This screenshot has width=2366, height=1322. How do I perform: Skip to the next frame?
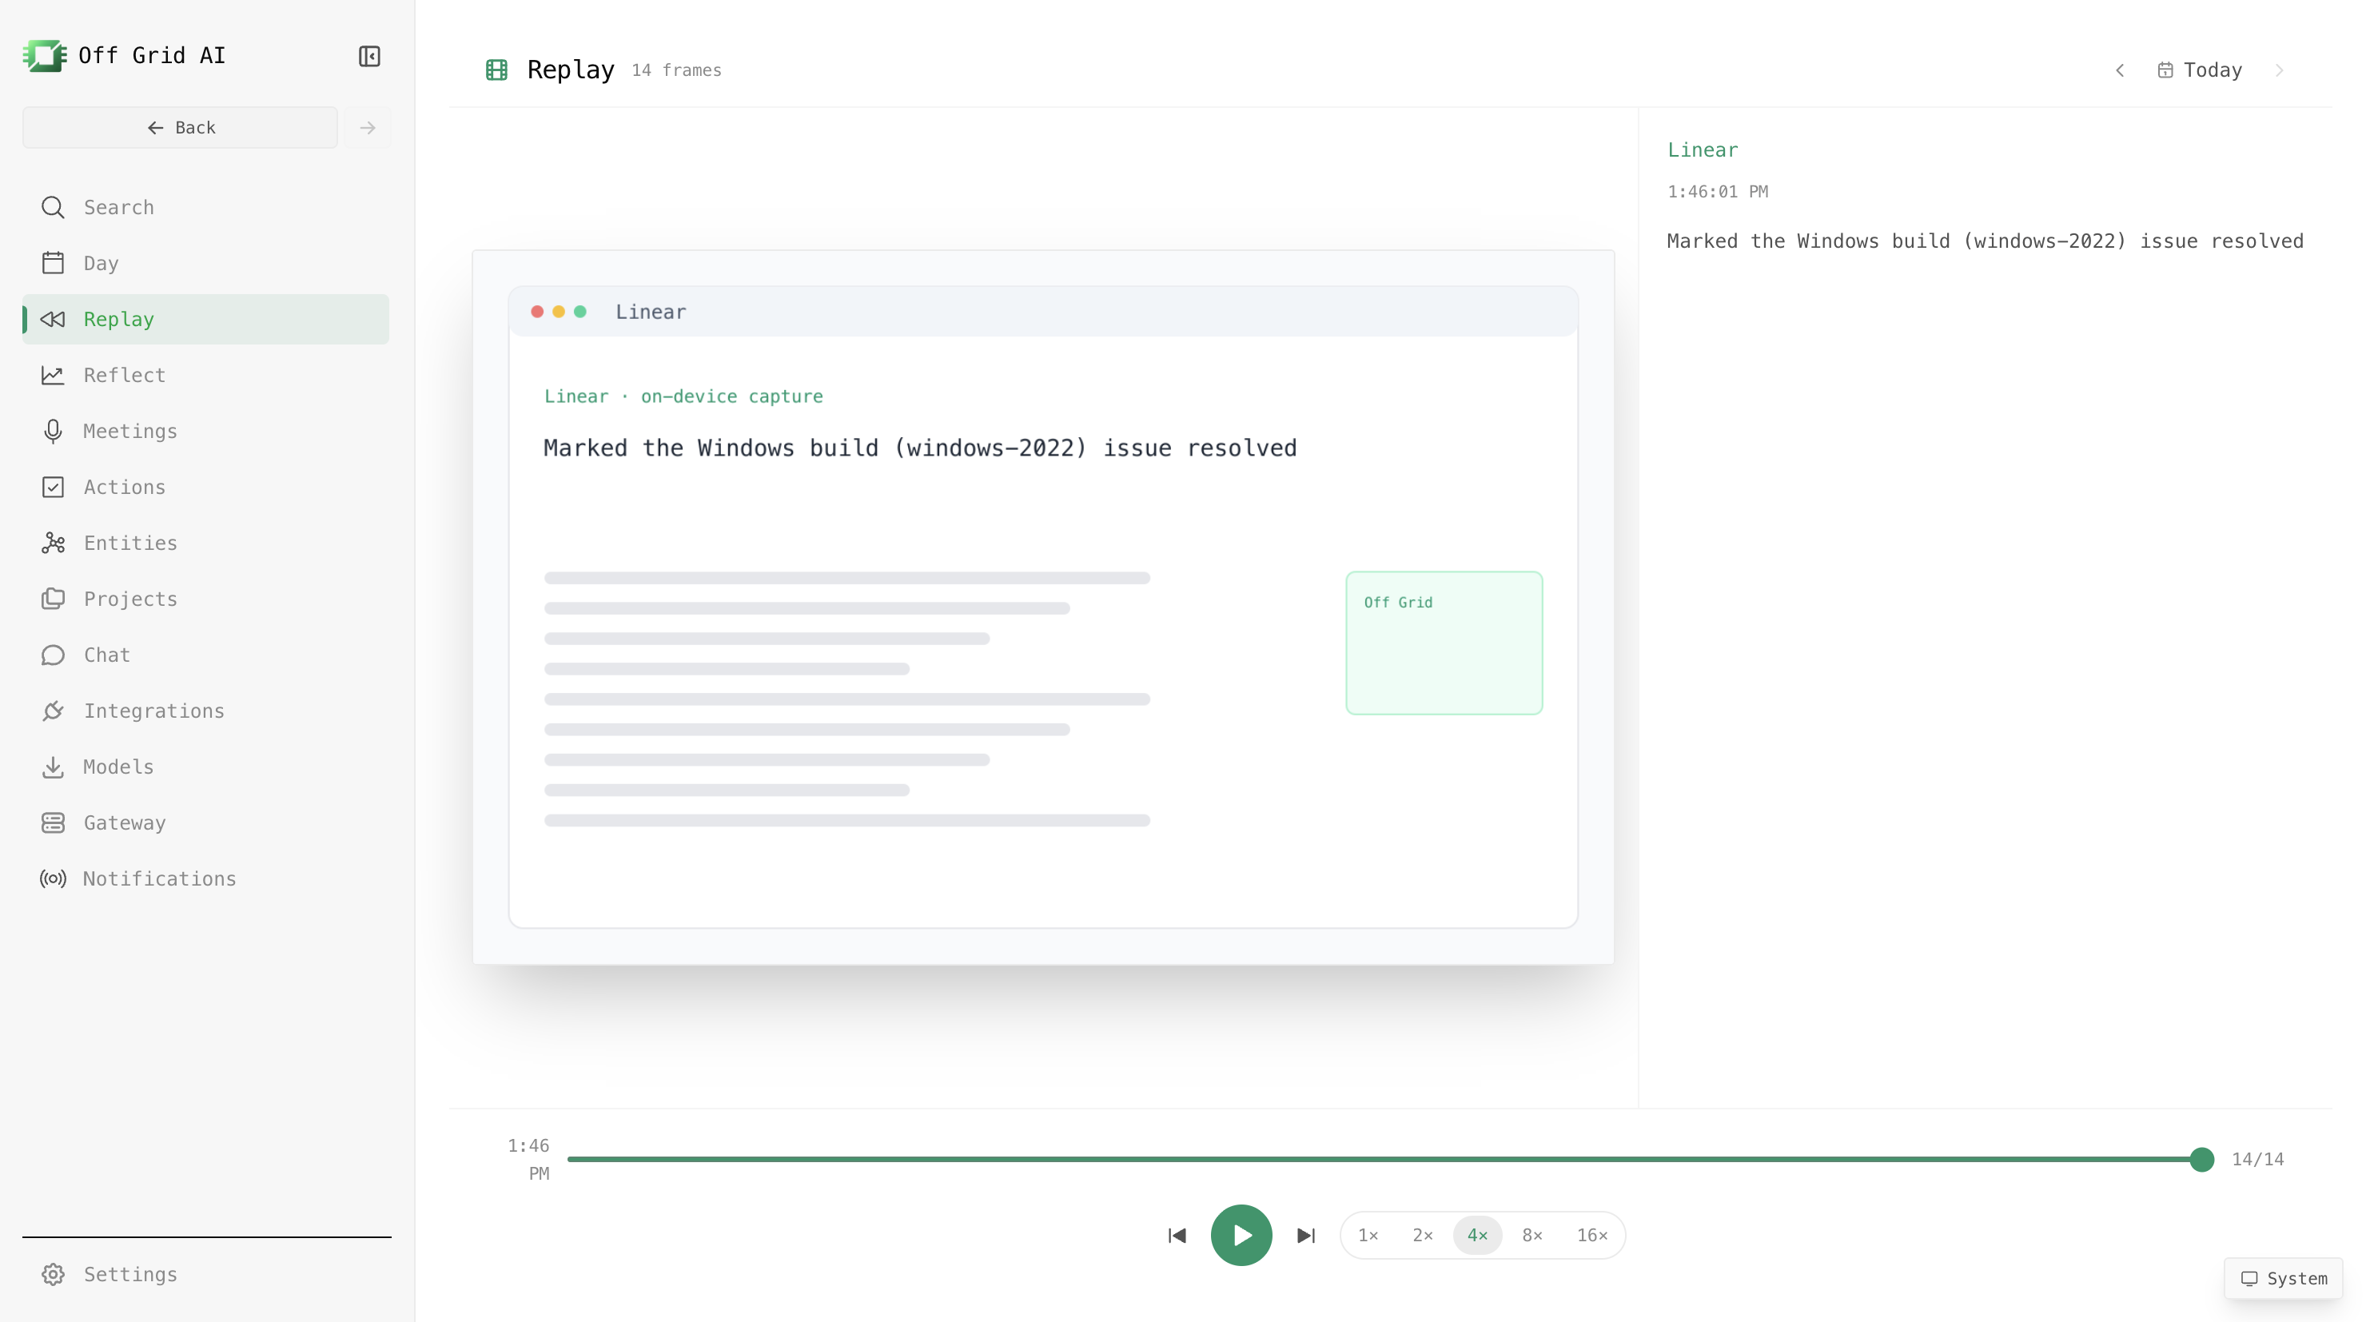[1305, 1236]
